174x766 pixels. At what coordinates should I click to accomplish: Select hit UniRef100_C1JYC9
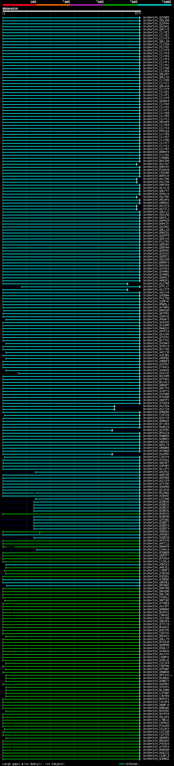(156, 38)
